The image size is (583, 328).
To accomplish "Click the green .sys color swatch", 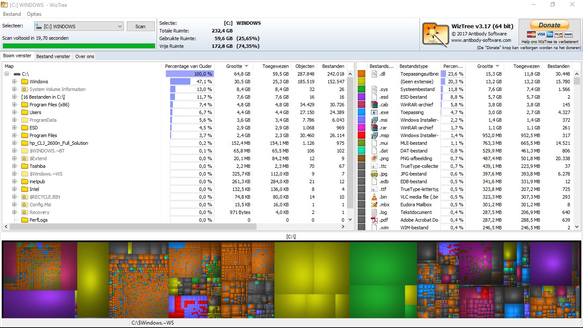I will (361, 89).
